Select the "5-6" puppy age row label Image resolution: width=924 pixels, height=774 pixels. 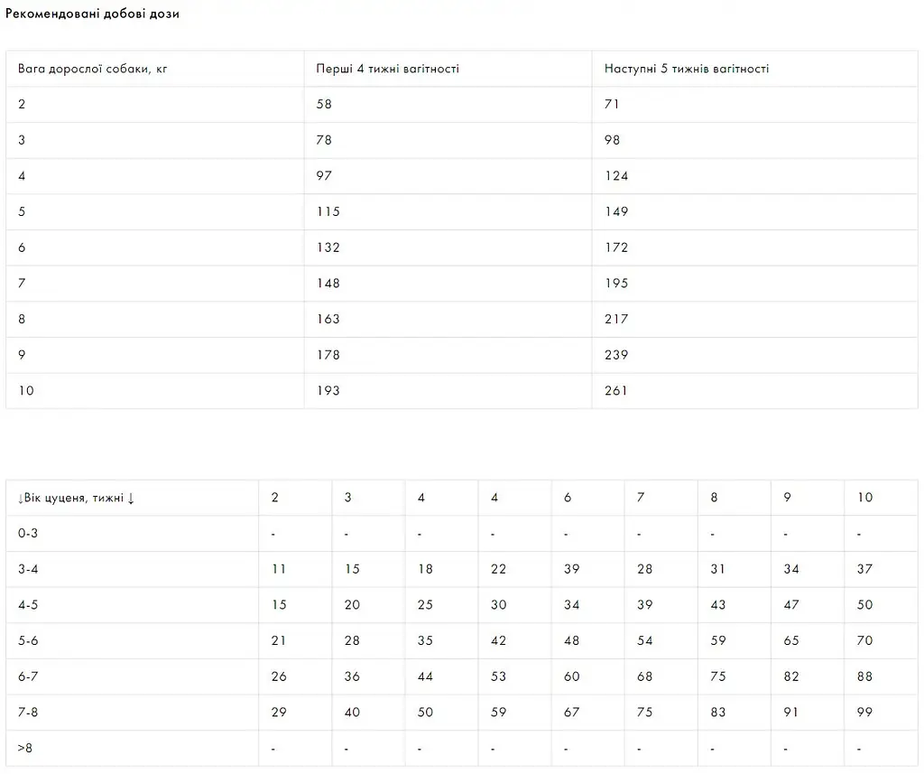(28, 640)
